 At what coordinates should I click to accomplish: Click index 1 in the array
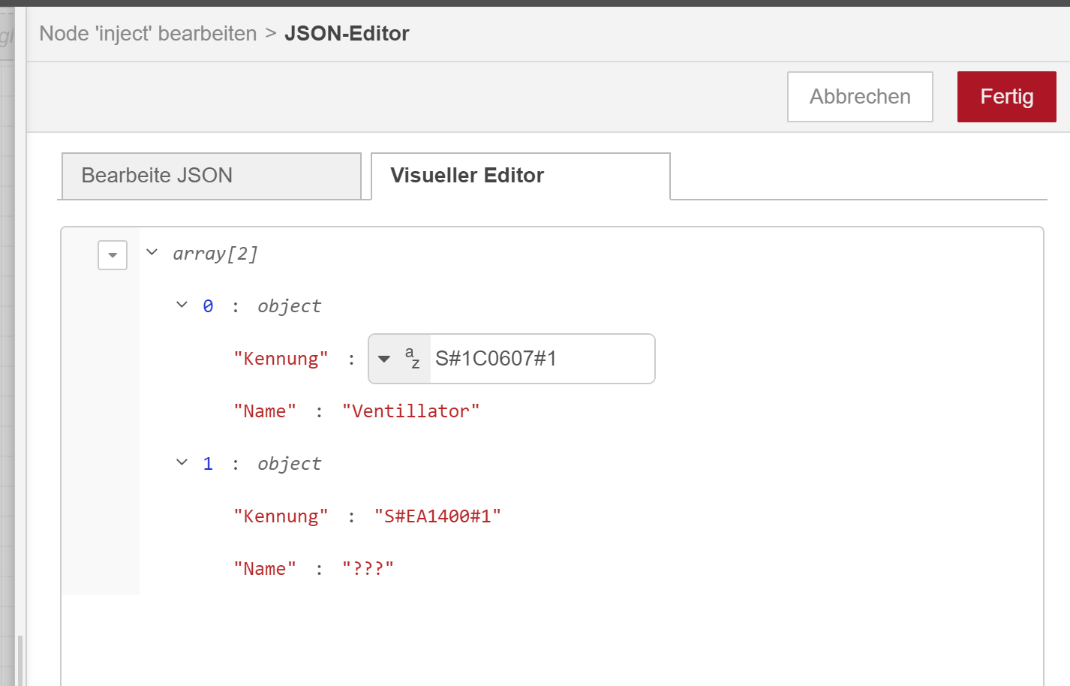coord(208,464)
